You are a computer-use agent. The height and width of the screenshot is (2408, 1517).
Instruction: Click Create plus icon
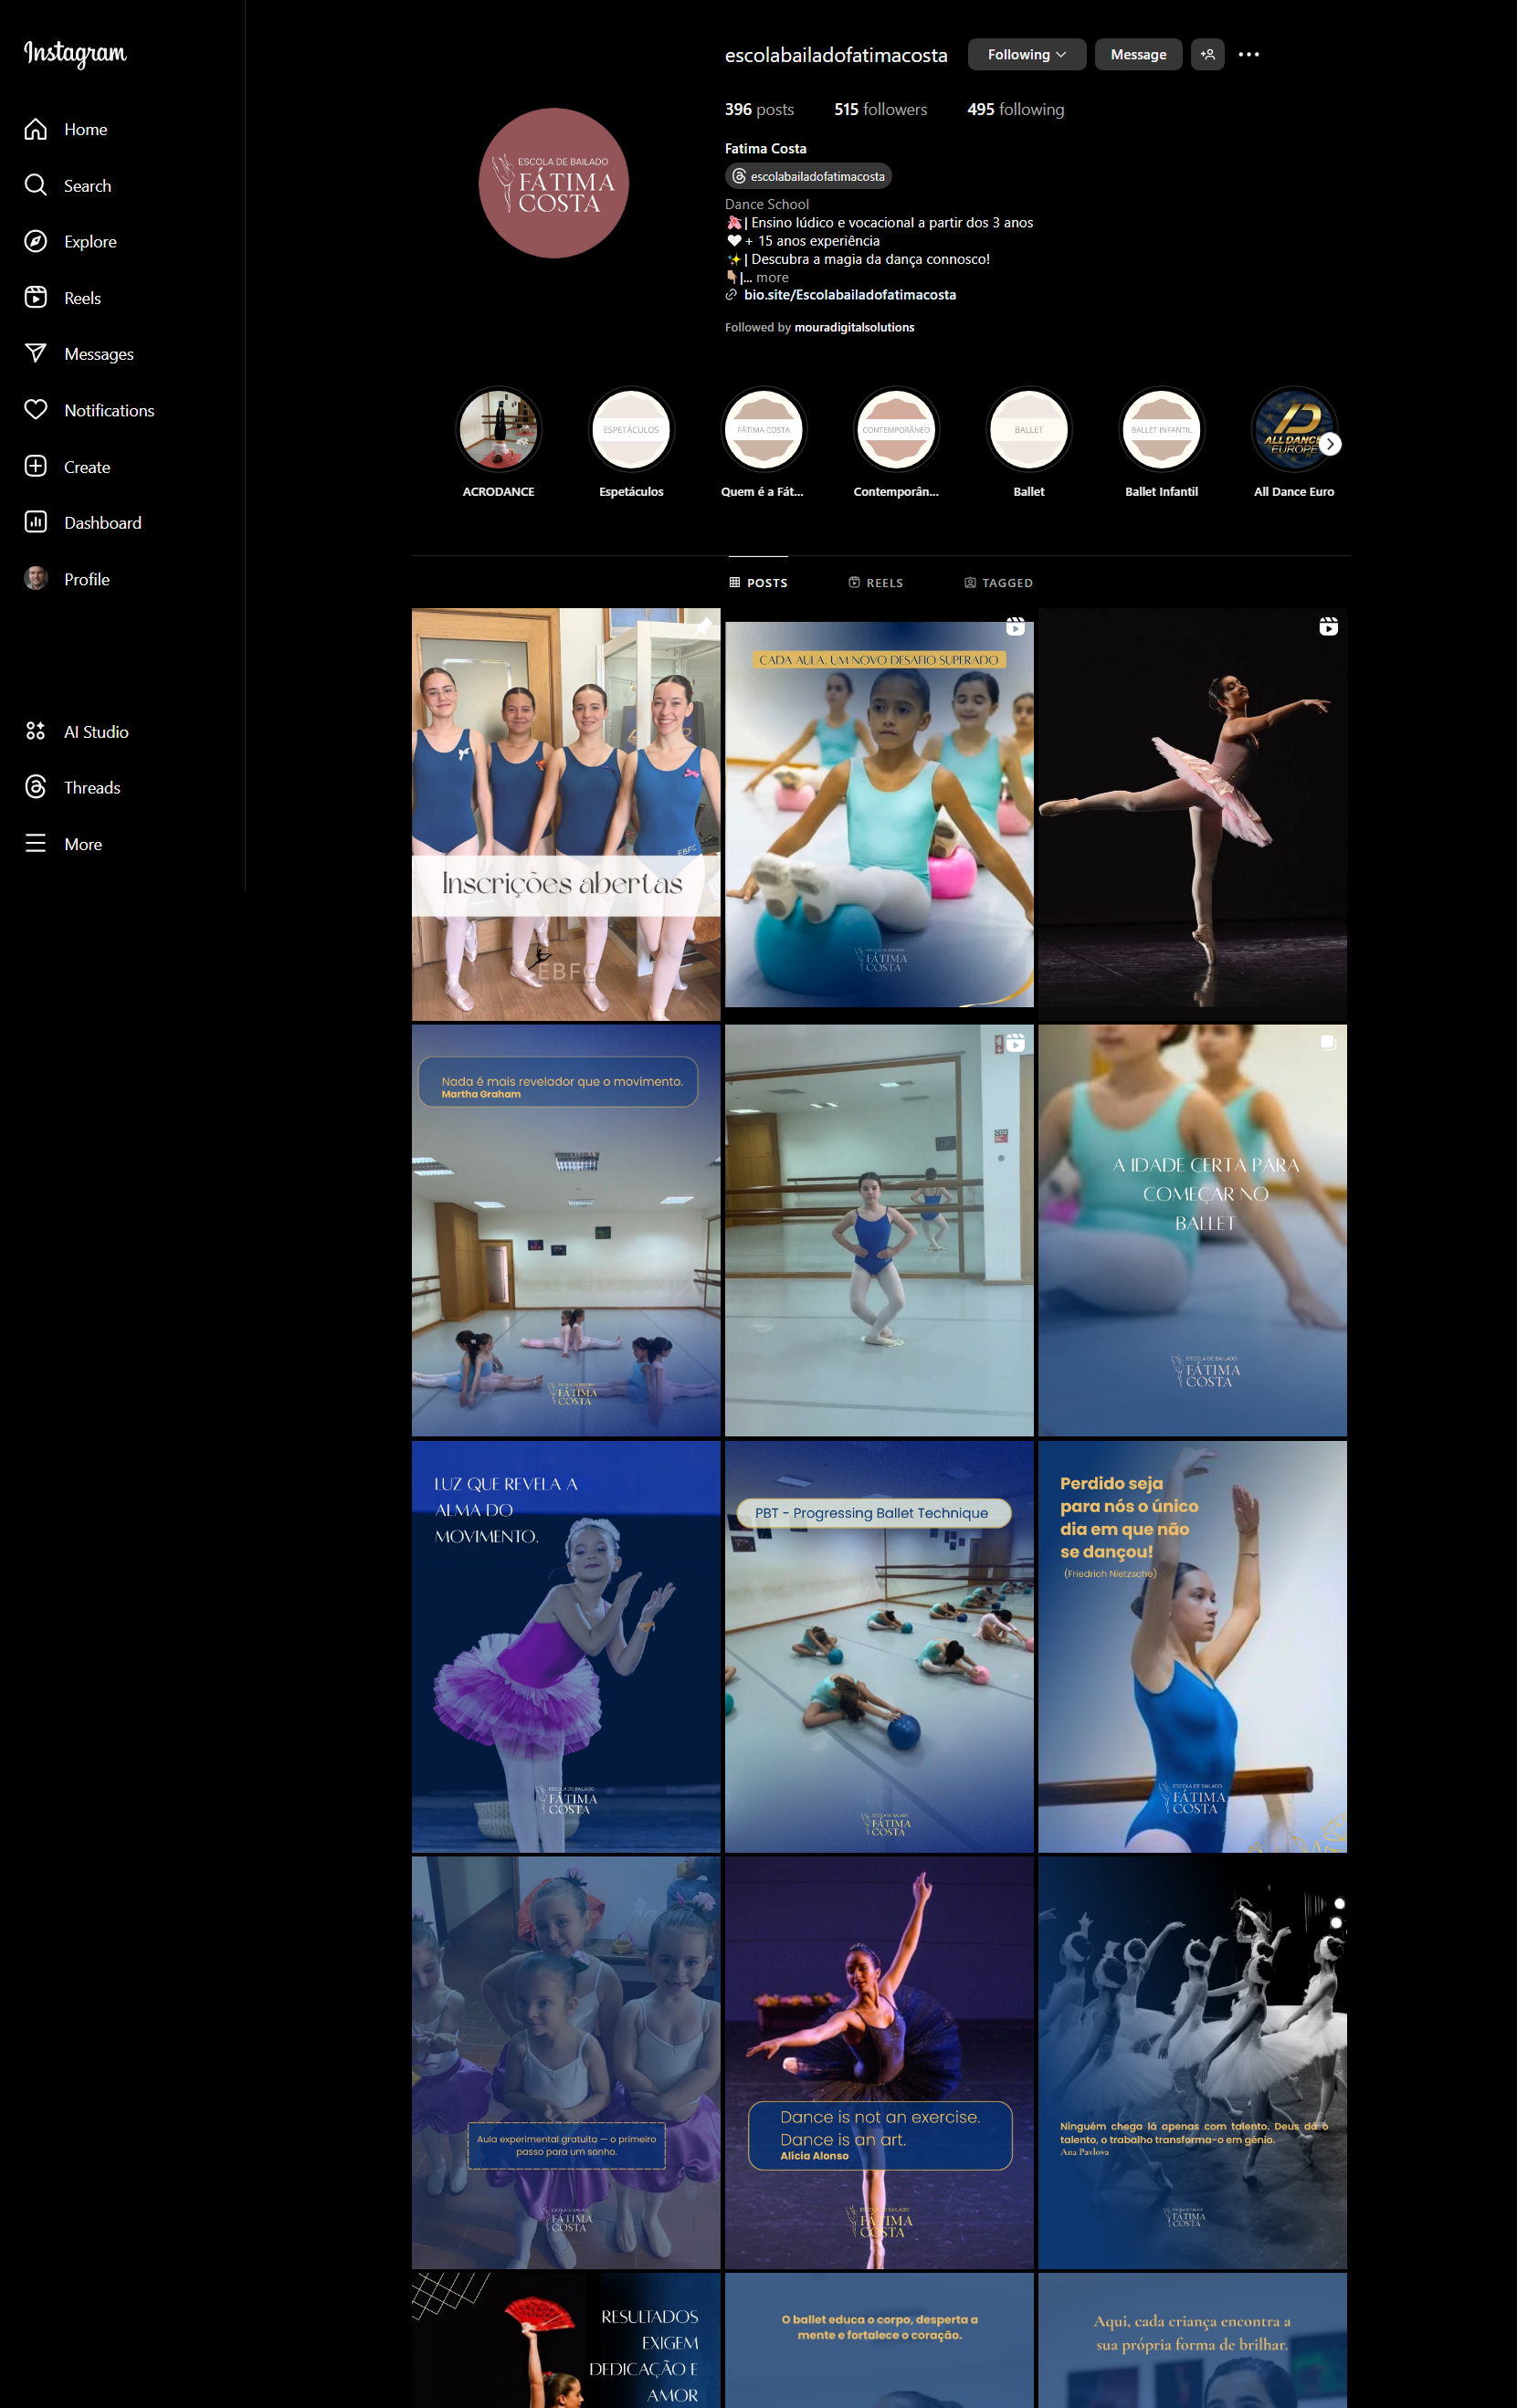(36, 466)
